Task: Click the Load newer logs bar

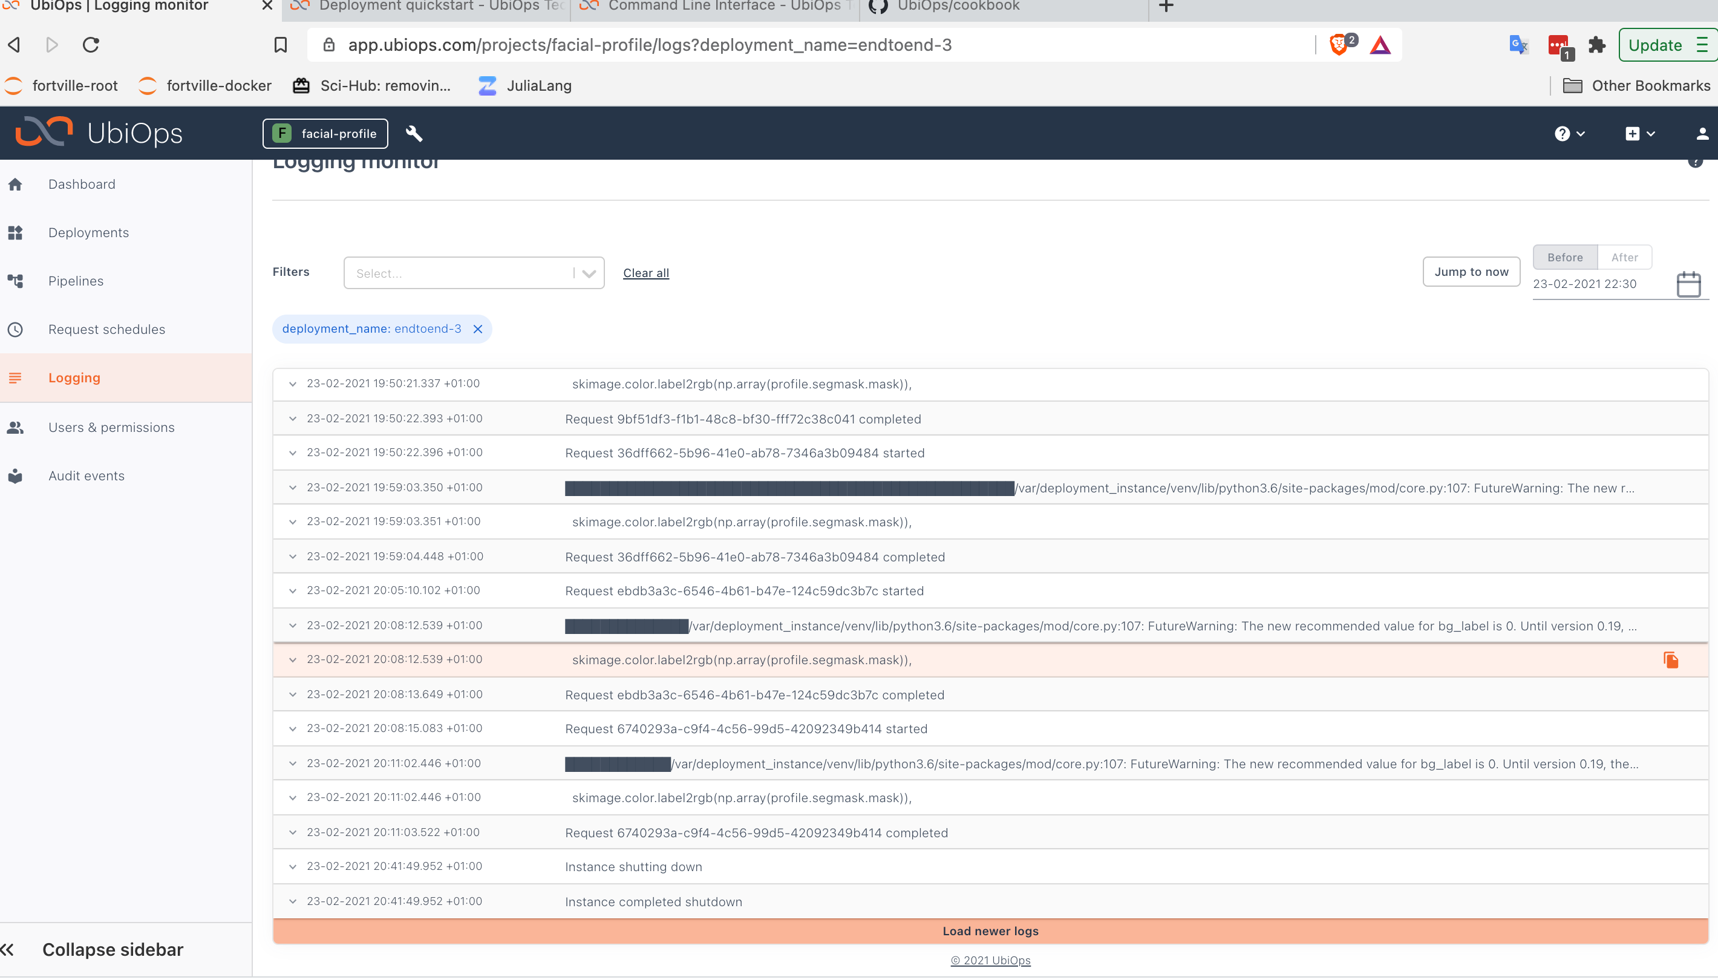Action: coord(990,932)
